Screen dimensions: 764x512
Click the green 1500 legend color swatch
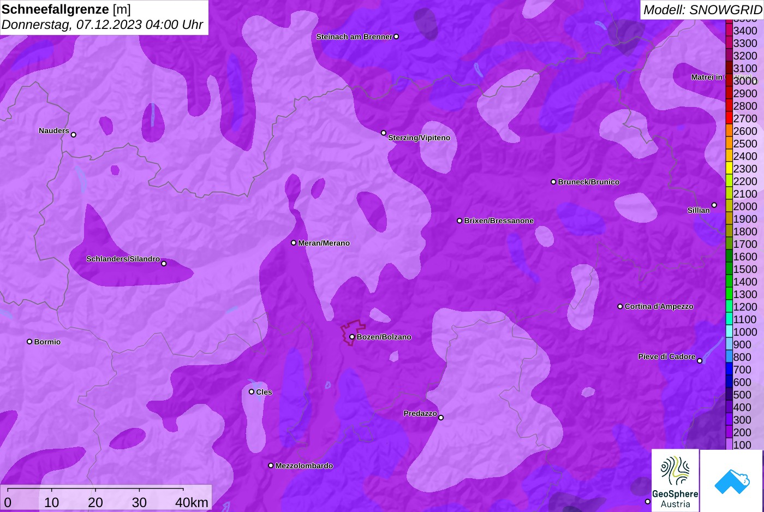click(729, 269)
